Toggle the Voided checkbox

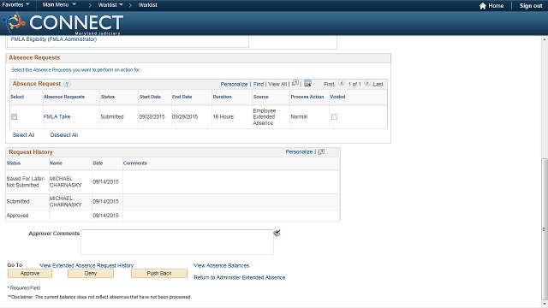pos(334,117)
